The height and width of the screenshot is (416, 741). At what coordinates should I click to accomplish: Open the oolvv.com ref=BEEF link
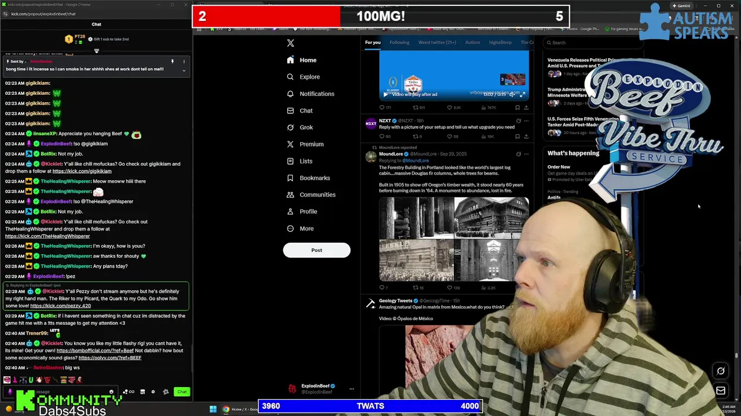[x=110, y=358]
